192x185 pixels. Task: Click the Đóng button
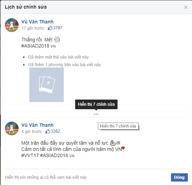tap(179, 177)
